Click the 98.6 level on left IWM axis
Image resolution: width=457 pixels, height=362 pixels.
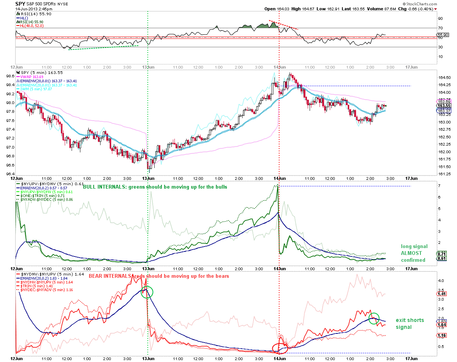click(x=10, y=76)
